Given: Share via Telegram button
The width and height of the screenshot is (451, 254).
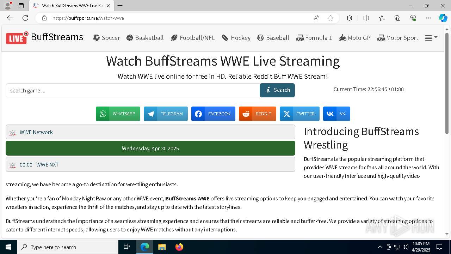Looking at the screenshot, I should point(166,114).
